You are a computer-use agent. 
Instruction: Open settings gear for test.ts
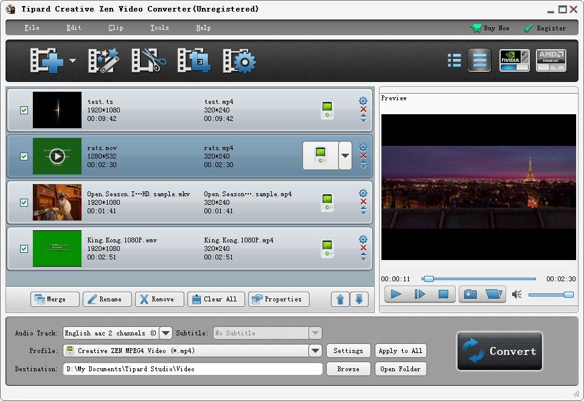coord(363,101)
